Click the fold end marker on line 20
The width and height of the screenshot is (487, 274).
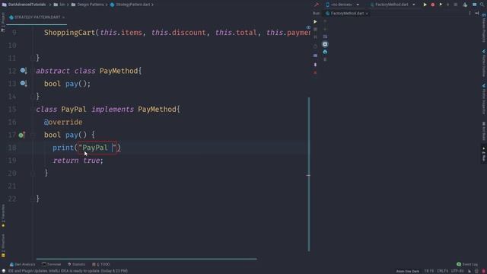click(33, 173)
